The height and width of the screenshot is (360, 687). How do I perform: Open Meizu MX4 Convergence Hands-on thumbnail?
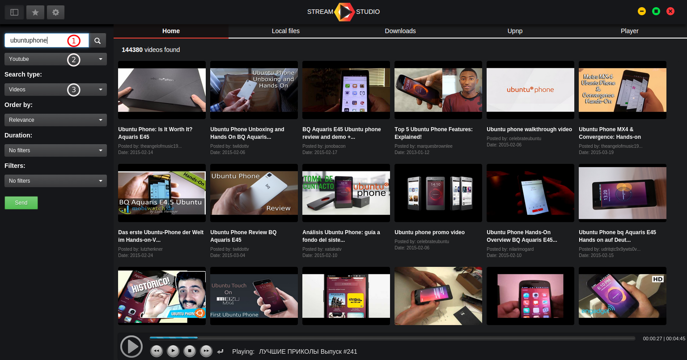[x=623, y=90]
